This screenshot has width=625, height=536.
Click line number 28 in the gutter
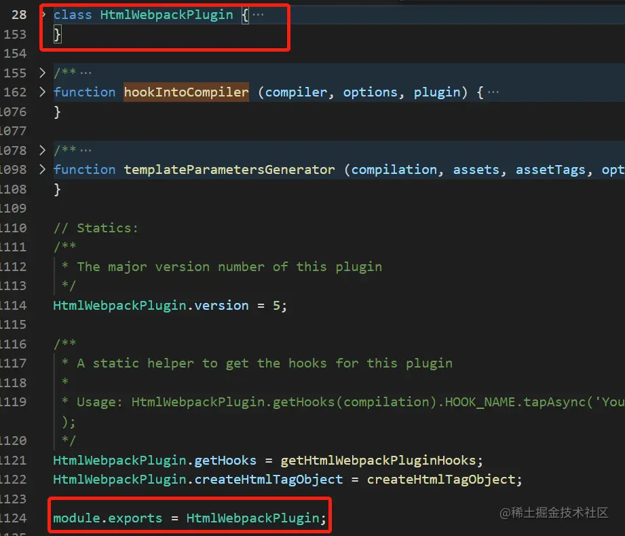pyautogui.click(x=18, y=14)
